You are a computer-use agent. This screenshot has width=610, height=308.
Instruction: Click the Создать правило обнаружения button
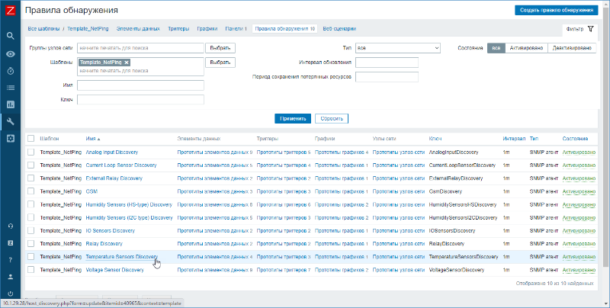pyautogui.click(x=557, y=11)
